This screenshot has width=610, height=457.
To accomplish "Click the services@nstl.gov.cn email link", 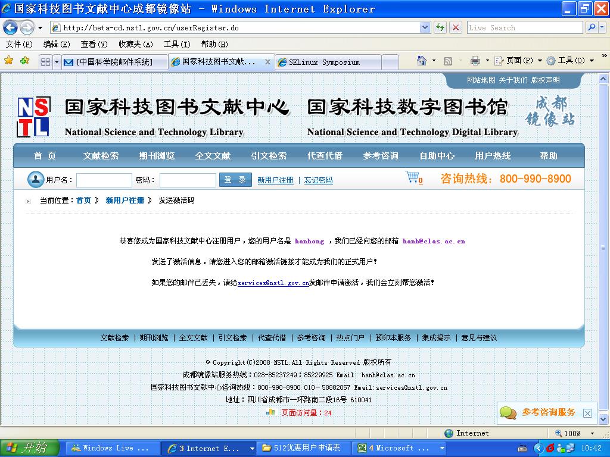I will pos(273,283).
